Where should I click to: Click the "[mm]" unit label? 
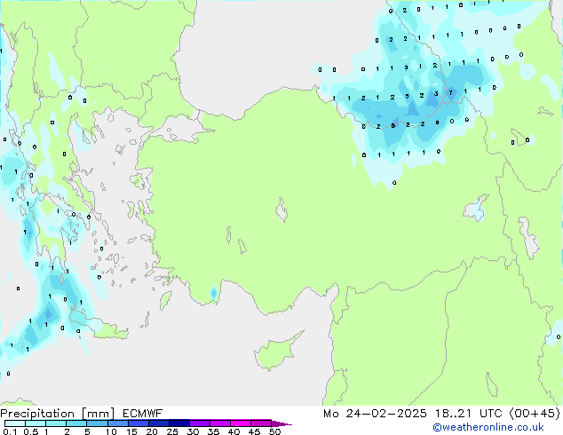(x=98, y=414)
